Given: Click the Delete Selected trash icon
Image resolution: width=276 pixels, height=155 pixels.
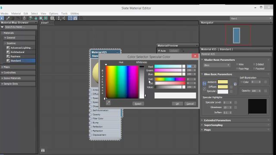Looking at the screenshot, I should pyautogui.click(x=24, y=18).
